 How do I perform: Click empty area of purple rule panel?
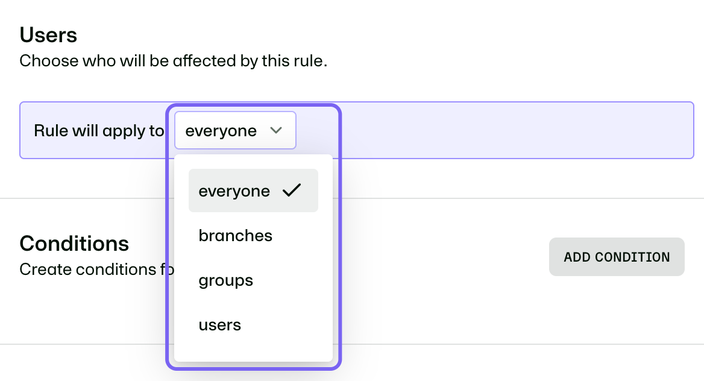(517, 130)
